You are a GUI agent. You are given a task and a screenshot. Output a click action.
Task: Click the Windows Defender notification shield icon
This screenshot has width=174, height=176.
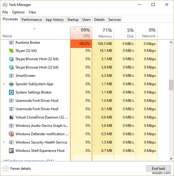pyautogui.click(x=11, y=134)
